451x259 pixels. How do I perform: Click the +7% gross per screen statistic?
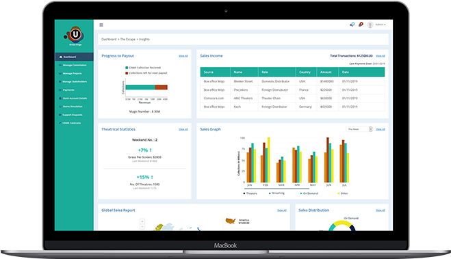pyautogui.click(x=144, y=150)
